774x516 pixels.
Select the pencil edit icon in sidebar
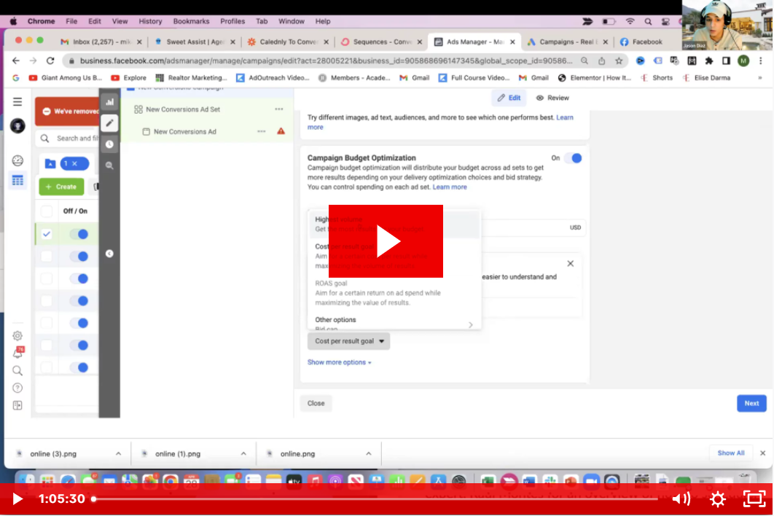click(109, 123)
